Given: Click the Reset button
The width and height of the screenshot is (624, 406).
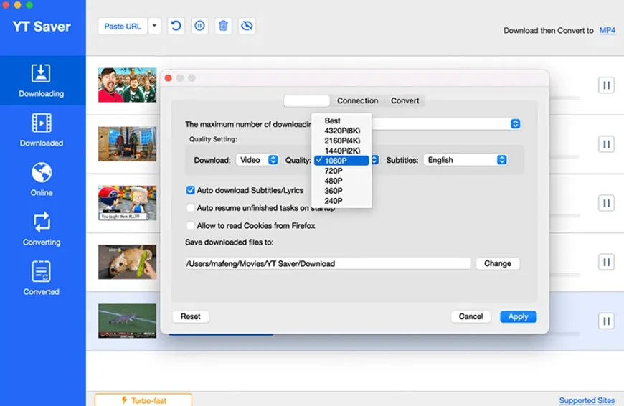Looking at the screenshot, I should (190, 316).
